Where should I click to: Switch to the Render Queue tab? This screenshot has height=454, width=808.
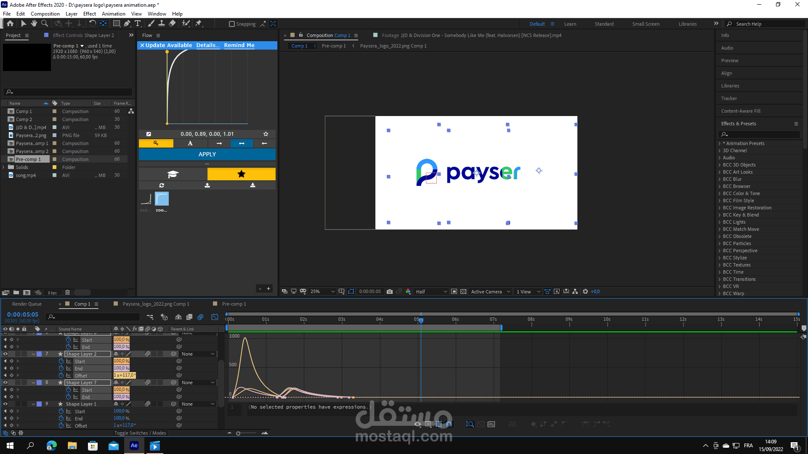click(27, 304)
